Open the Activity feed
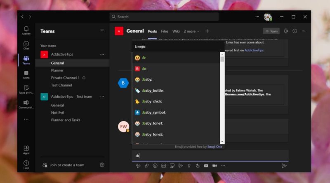 point(26,30)
